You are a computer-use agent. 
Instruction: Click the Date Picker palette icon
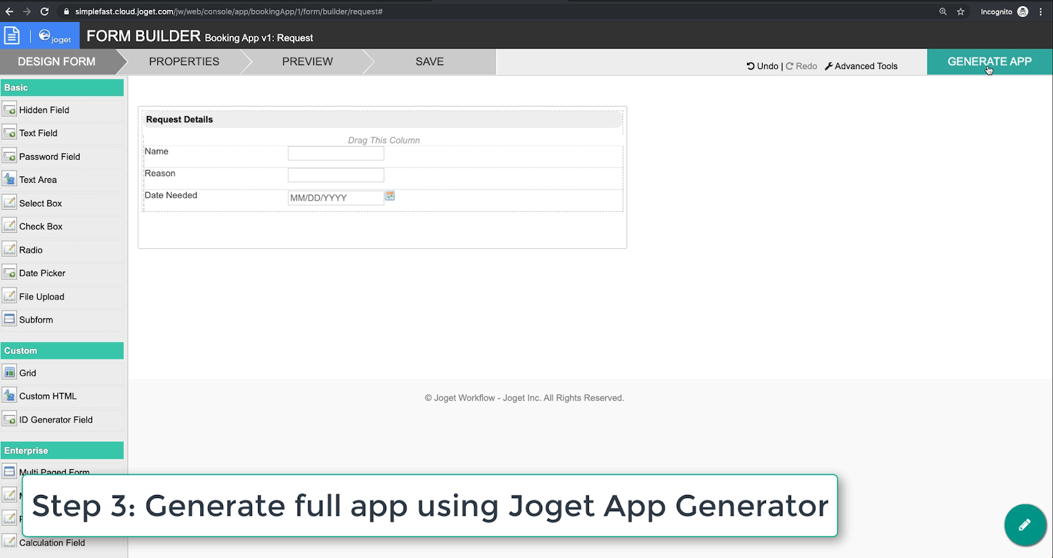[x=9, y=272]
